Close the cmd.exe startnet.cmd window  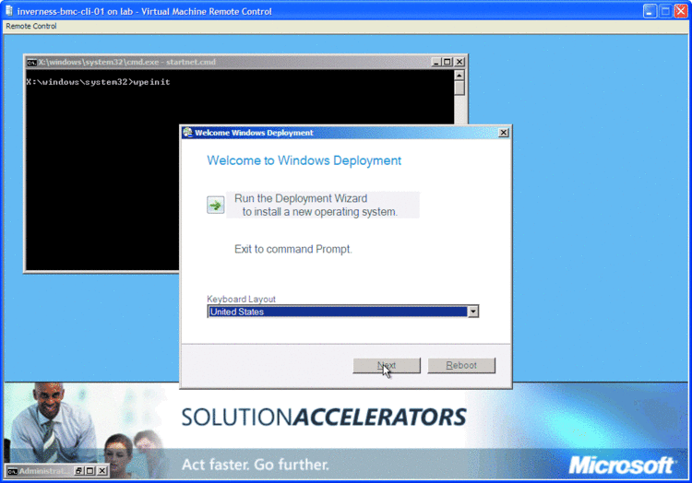[x=459, y=62]
